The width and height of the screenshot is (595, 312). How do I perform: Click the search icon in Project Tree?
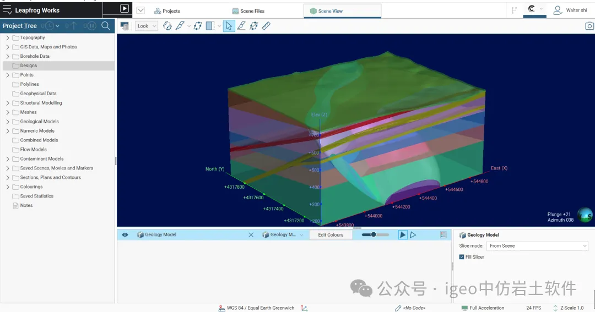(106, 26)
